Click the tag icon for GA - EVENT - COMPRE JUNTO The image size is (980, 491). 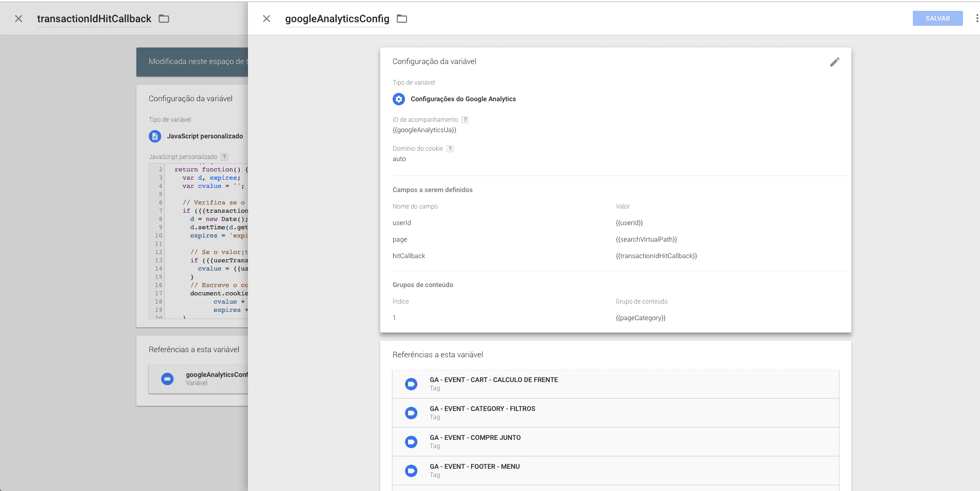[411, 441]
